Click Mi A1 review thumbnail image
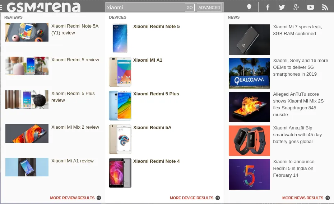The height and width of the screenshot is (204, 334). [x=27, y=167]
